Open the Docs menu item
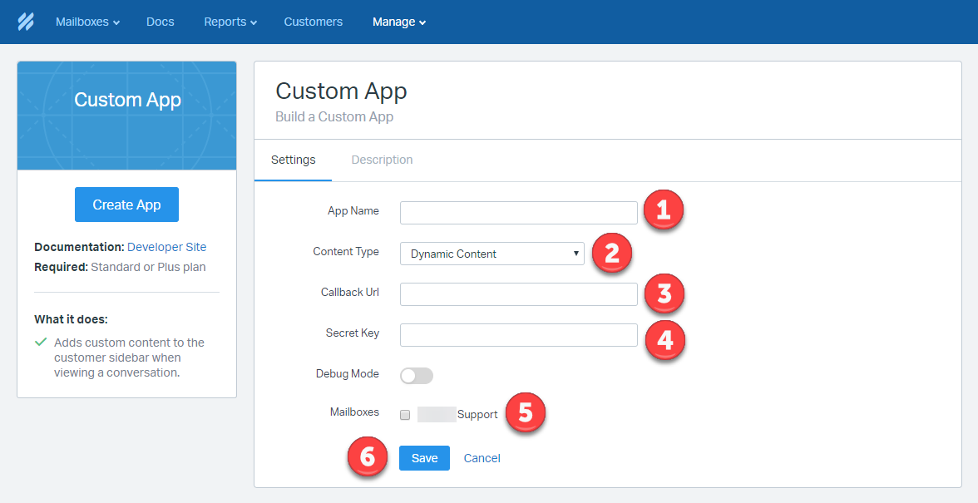The image size is (978, 503). (x=161, y=22)
